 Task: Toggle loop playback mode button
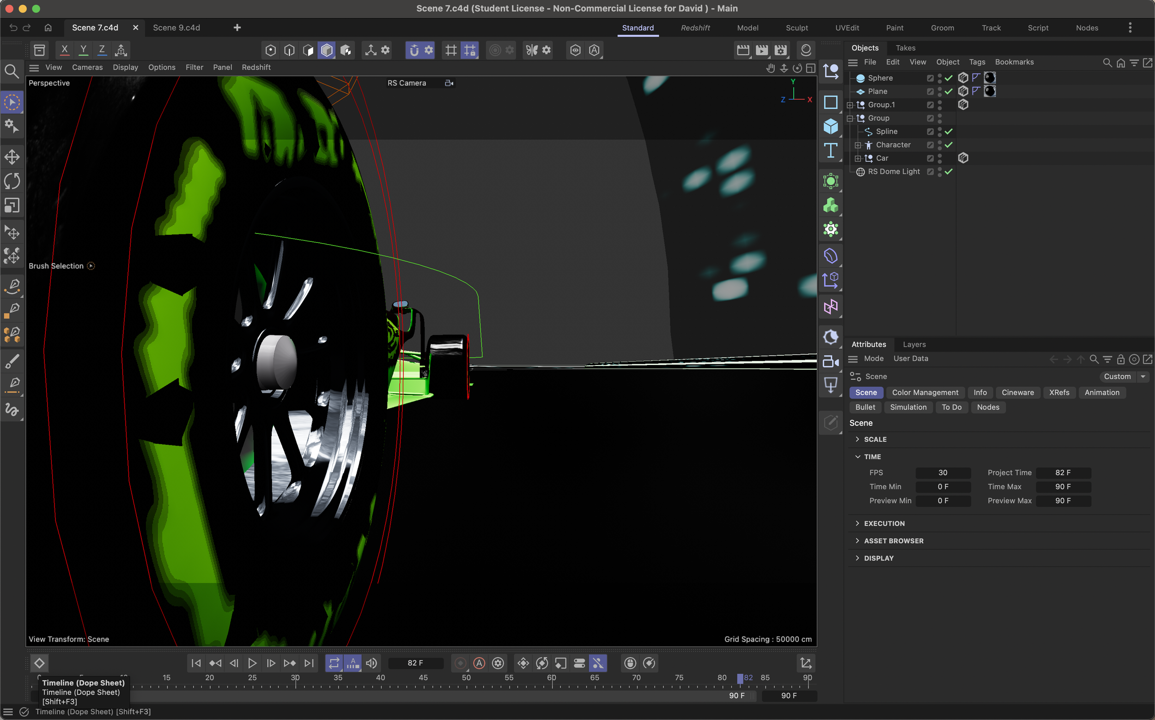(334, 663)
